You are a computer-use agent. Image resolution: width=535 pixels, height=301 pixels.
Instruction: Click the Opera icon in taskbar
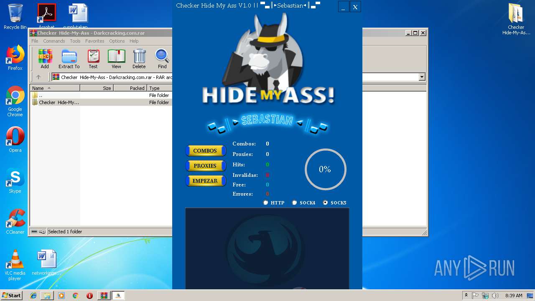89,296
